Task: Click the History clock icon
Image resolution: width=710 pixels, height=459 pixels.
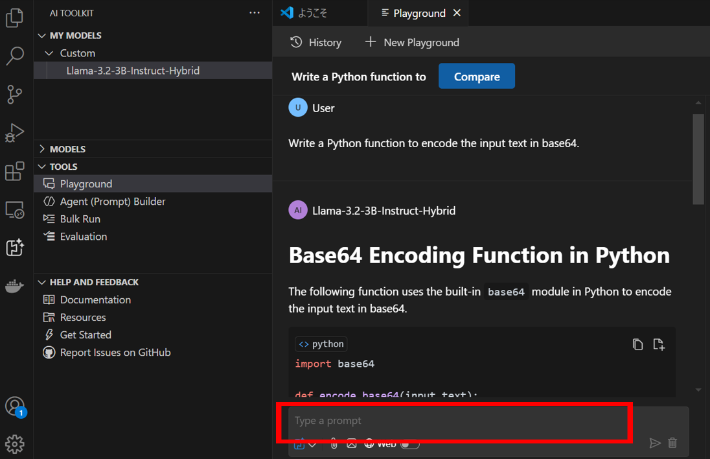Action: point(296,42)
